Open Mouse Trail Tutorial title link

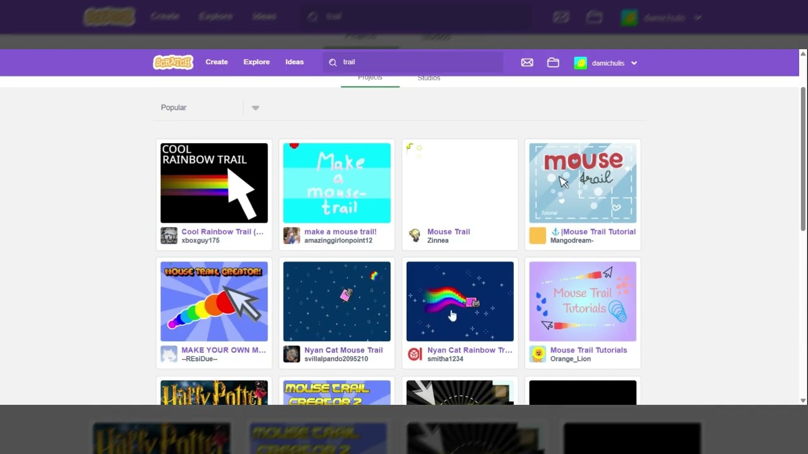(593, 231)
